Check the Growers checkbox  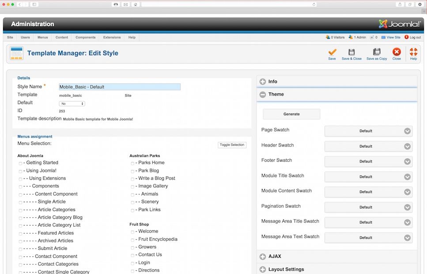point(132,248)
